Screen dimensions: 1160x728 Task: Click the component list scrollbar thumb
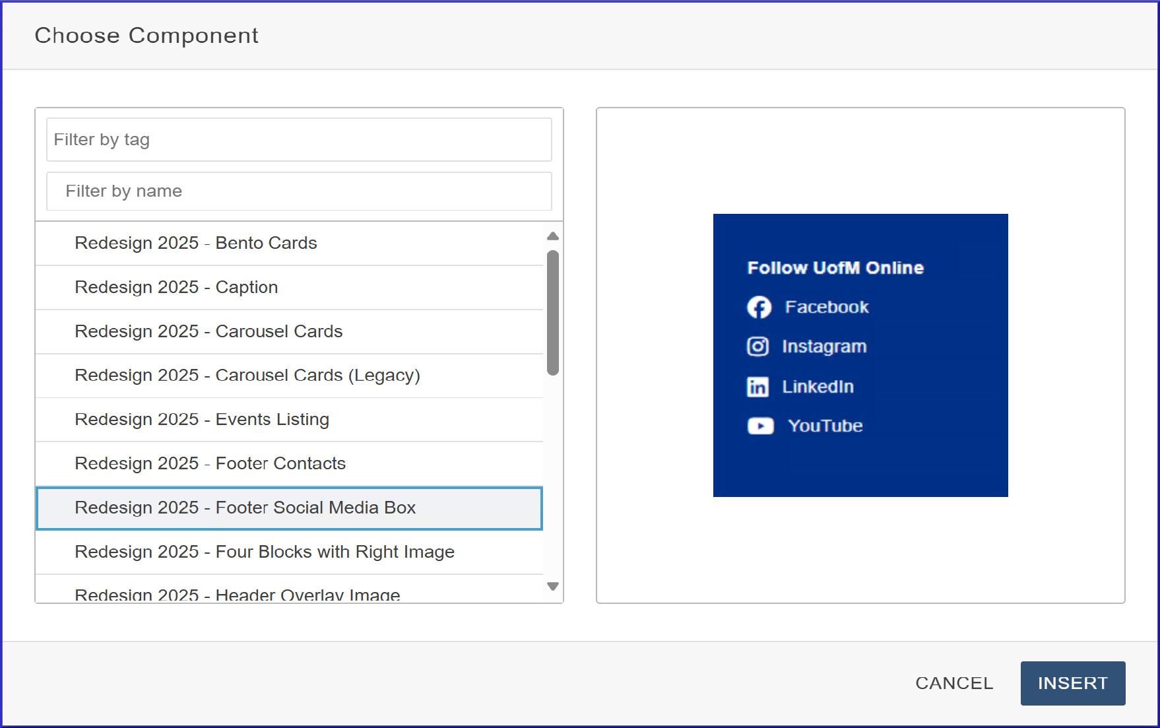[x=553, y=313]
